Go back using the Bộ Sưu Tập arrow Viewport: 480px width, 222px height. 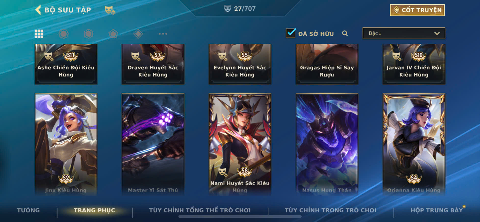coord(38,10)
